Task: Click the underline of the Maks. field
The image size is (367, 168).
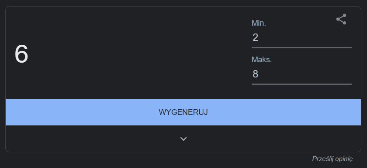Action: pos(302,84)
